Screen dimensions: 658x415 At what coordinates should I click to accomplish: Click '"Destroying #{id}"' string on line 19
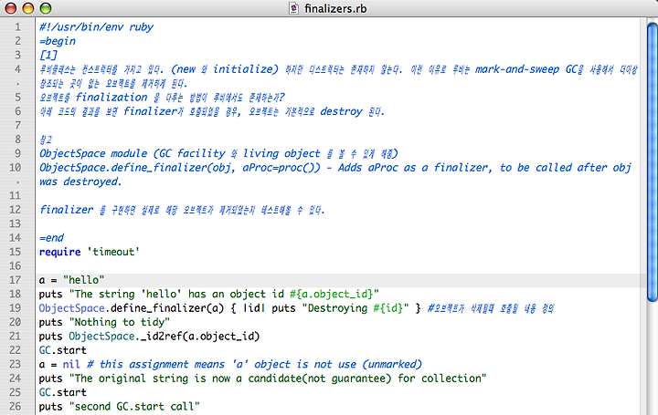[x=356, y=308]
